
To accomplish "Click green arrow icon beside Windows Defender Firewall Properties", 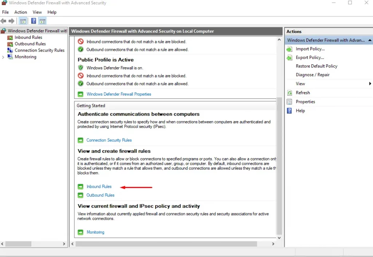I will pyautogui.click(x=81, y=95).
